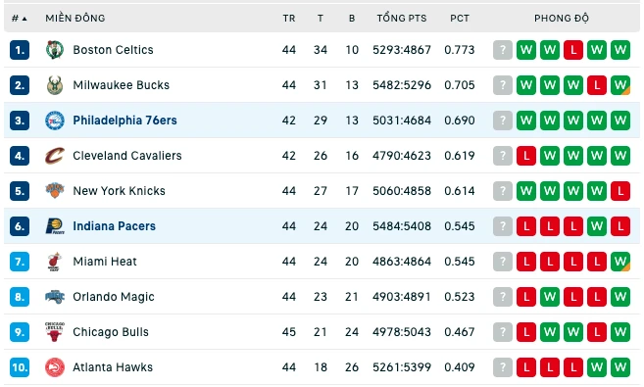Select the New York Knicks logo

click(55, 191)
